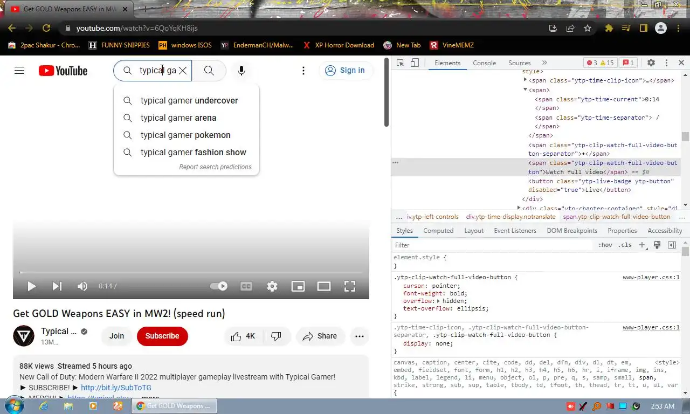The width and height of the screenshot is (690, 414).
Task: Expand the ytp-time-clip-icon span node
Action: coord(525,80)
